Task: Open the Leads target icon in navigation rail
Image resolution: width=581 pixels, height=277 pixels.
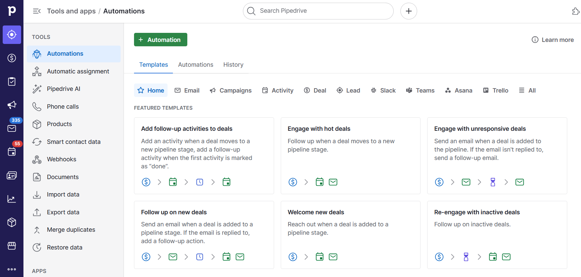Action: (12, 35)
